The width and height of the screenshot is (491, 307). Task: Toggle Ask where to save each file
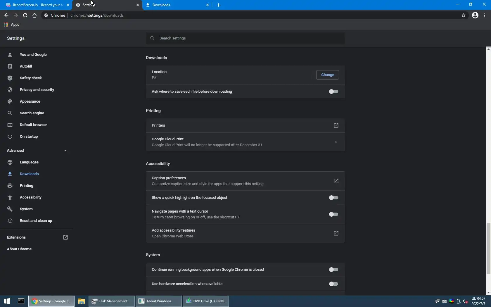tap(333, 92)
